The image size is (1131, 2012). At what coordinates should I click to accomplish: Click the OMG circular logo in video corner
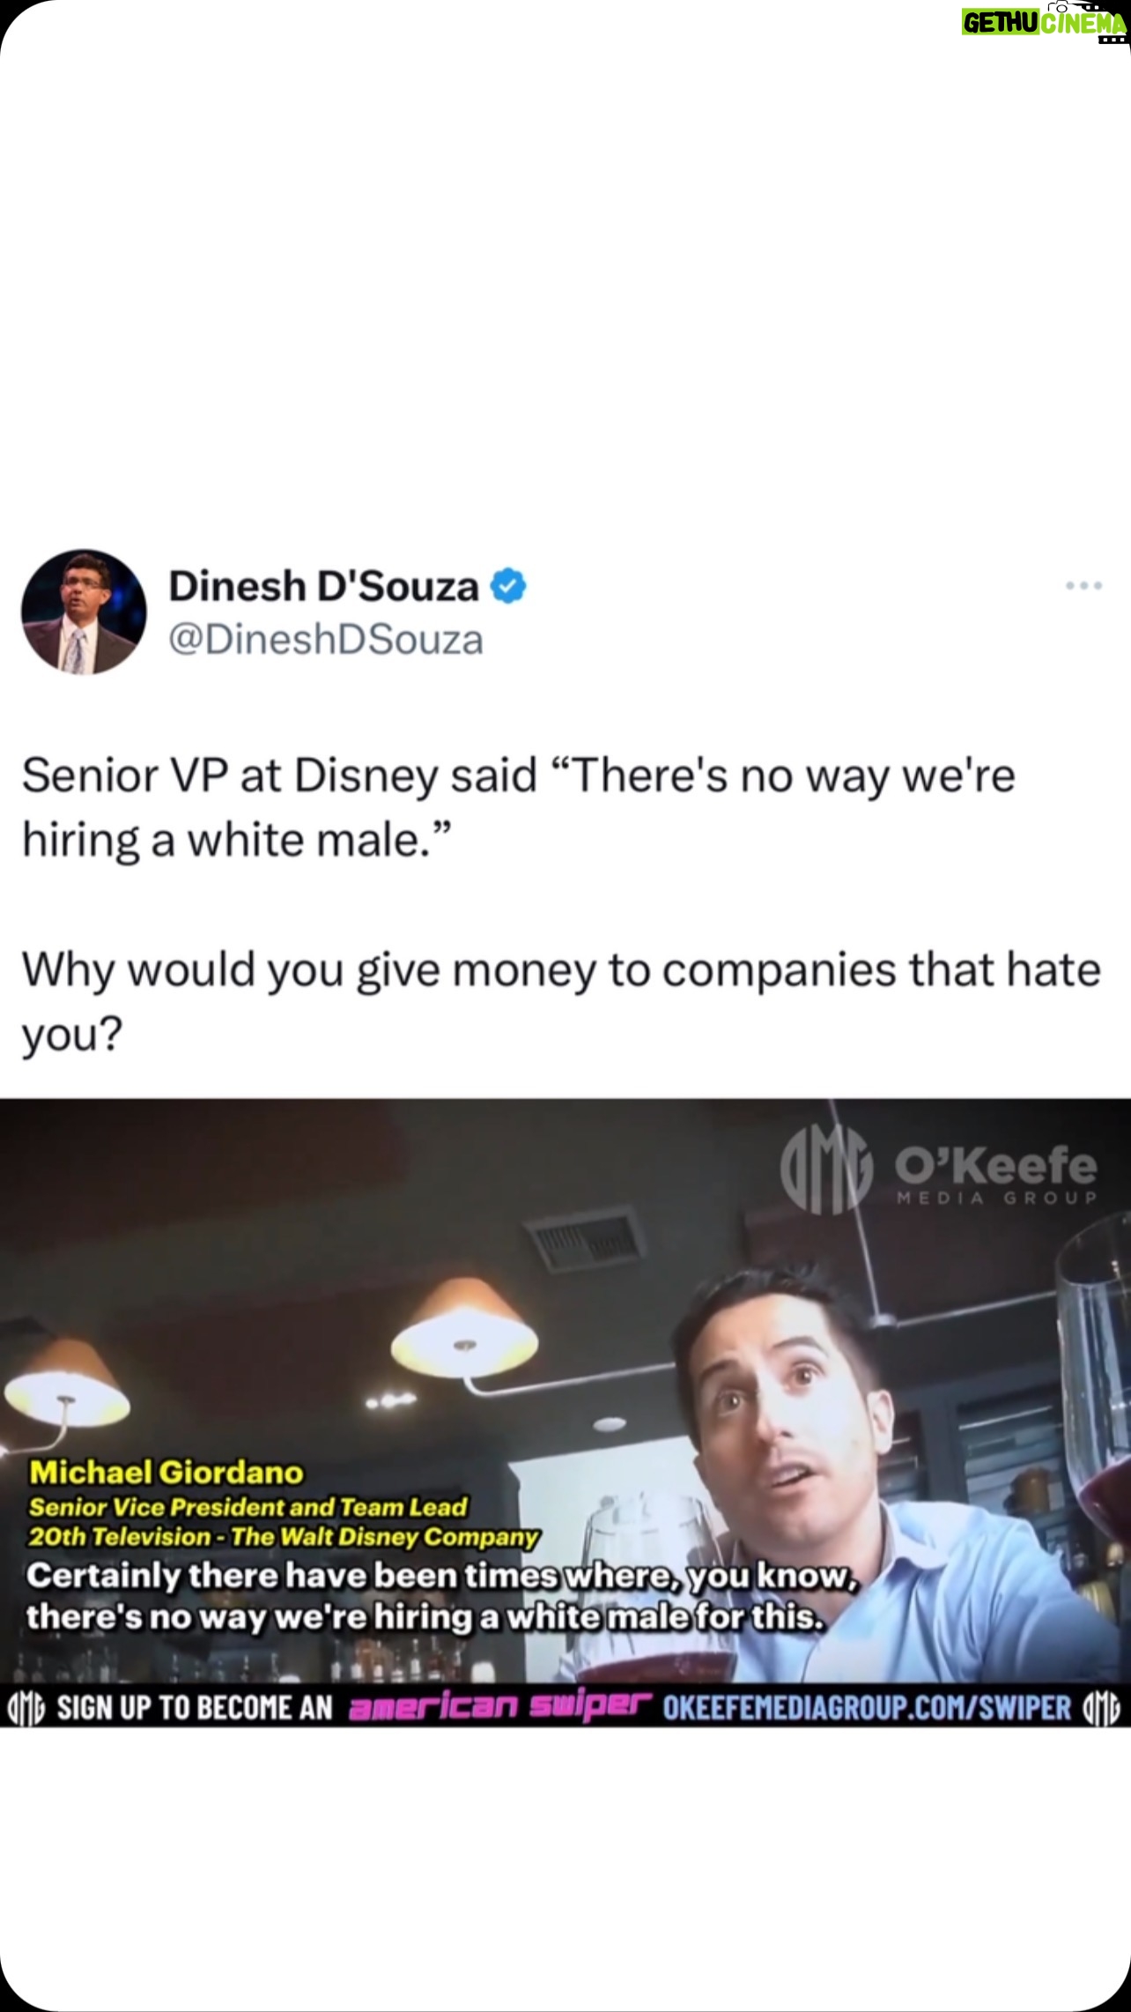[826, 1169]
